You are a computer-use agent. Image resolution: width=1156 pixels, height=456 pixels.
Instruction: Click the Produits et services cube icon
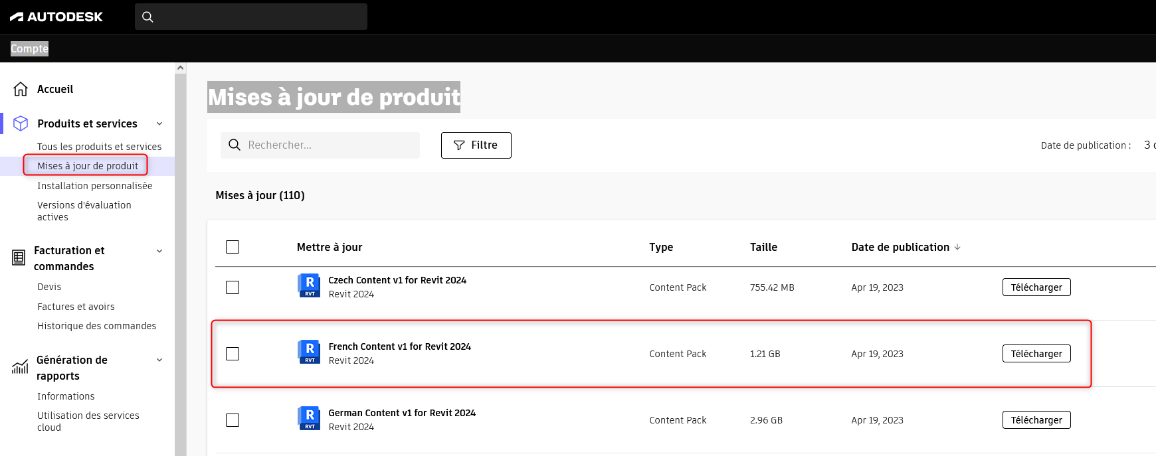click(x=21, y=123)
